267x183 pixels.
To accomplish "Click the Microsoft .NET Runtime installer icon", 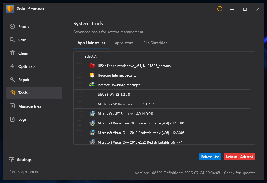I will pyautogui.click(x=92, y=113).
